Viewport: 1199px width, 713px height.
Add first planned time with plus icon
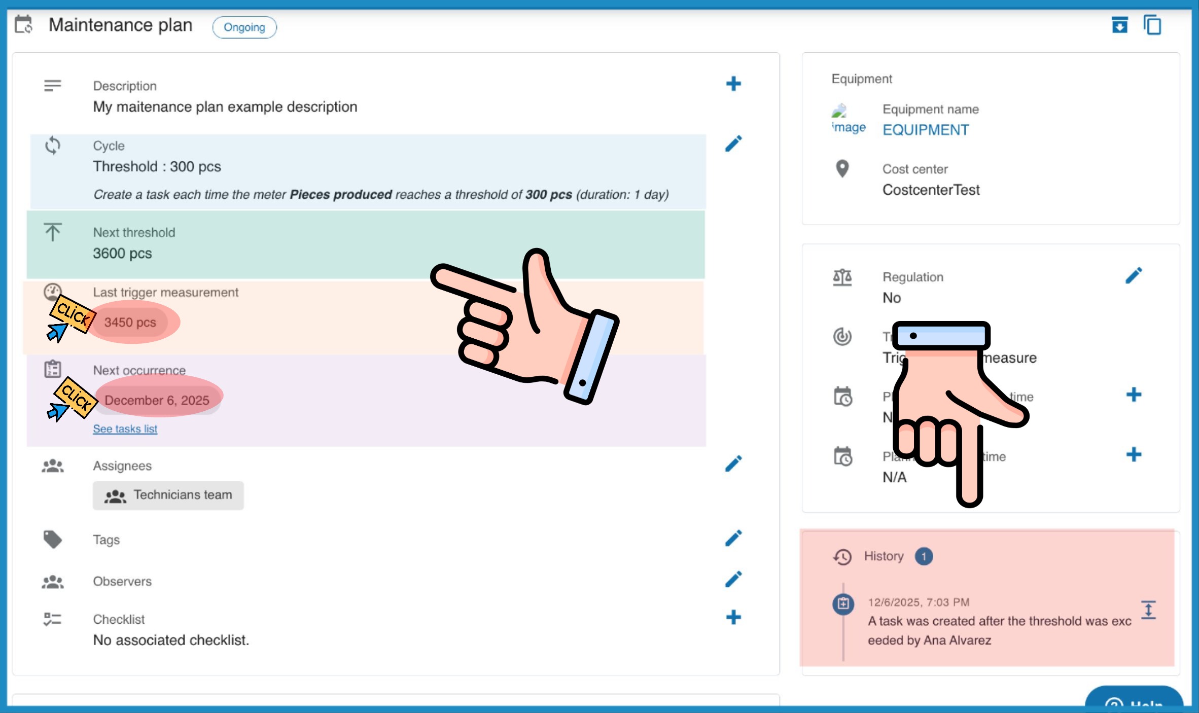[1134, 395]
